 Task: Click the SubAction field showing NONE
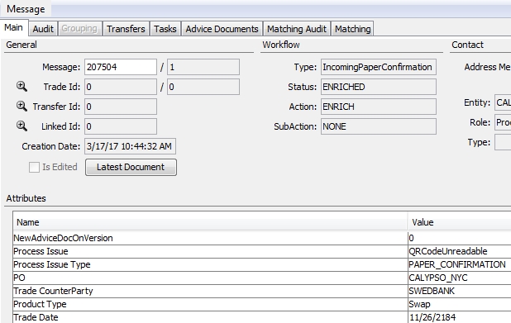(379, 126)
